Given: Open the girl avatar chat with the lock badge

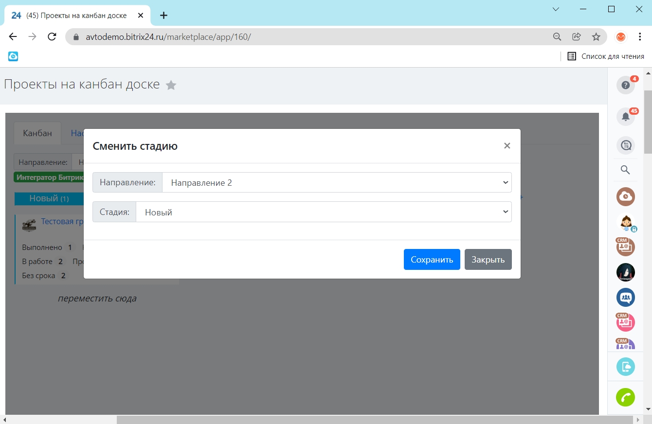Looking at the screenshot, I should coord(626,223).
